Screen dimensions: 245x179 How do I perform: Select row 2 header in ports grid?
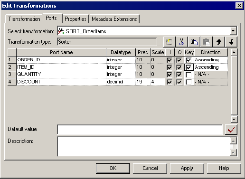pyautogui.click(x=12, y=67)
